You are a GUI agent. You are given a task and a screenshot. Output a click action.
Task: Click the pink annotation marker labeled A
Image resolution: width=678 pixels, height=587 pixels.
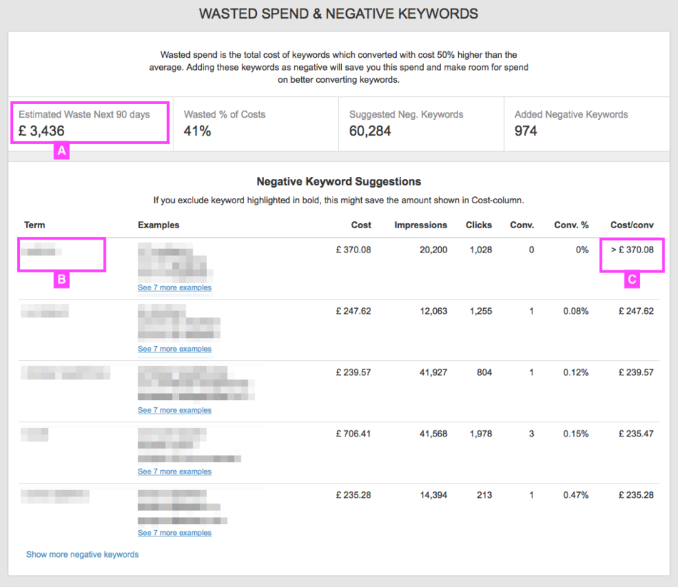tap(61, 151)
